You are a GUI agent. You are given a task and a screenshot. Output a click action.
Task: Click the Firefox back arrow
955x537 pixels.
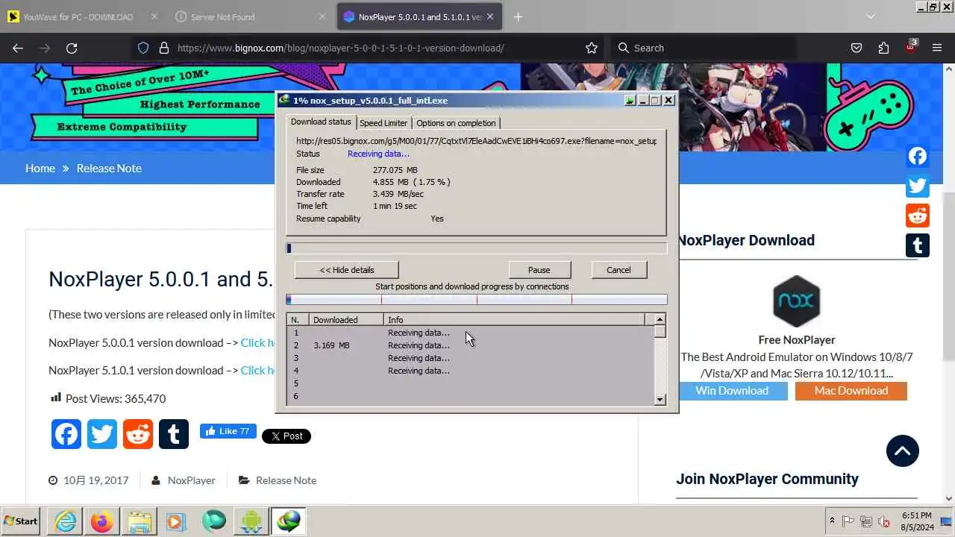(x=18, y=48)
